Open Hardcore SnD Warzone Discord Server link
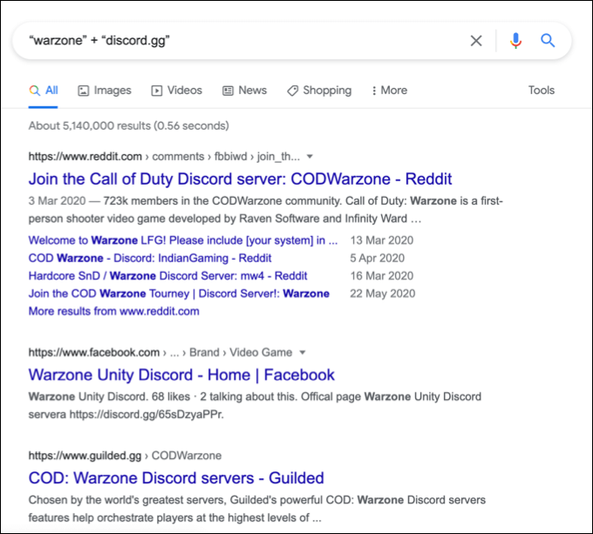The image size is (593, 534). point(167,276)
